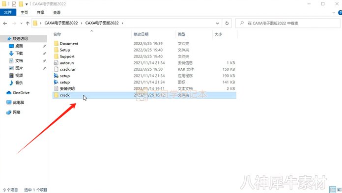This screenshot has width=342, height=193.
Task: Open the recent locations dropdown arrow
Action: (21, 23)
